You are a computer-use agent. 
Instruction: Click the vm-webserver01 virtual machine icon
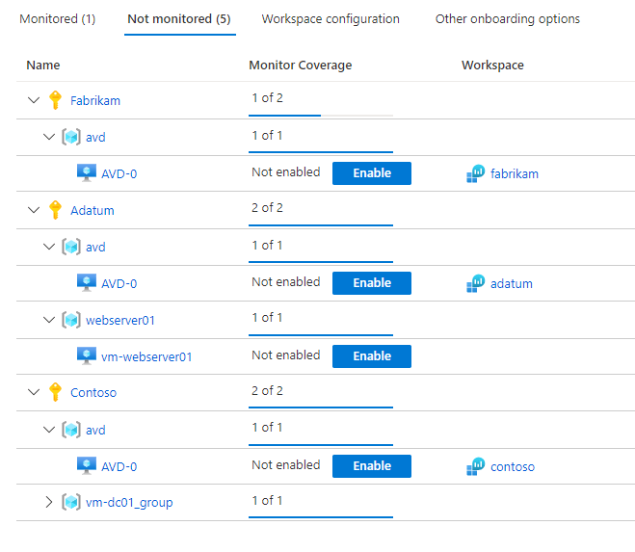tap(87, 356)
